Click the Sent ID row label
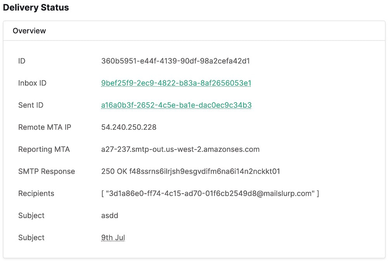The width and height of the screenshot is (388, 262). click(30, 105)
